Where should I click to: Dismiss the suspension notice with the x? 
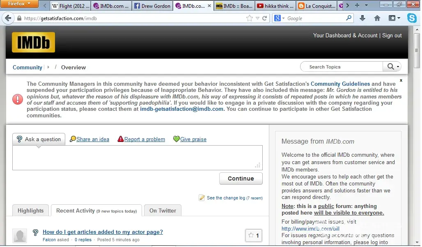pyautogui.click(x=401, y=80)
